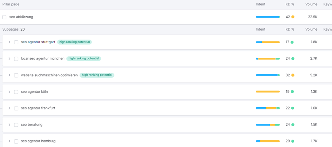Toggle the 'seo beratung' row checkbox
The height and width of the screenshot is (147, 332).
pos(16,125)
